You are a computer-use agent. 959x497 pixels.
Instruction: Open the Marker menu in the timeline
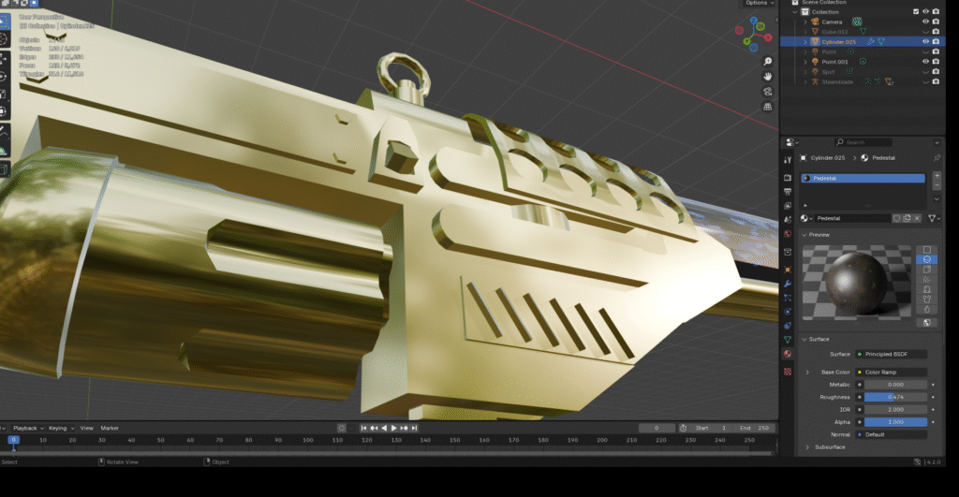click(x=110, y=428)
